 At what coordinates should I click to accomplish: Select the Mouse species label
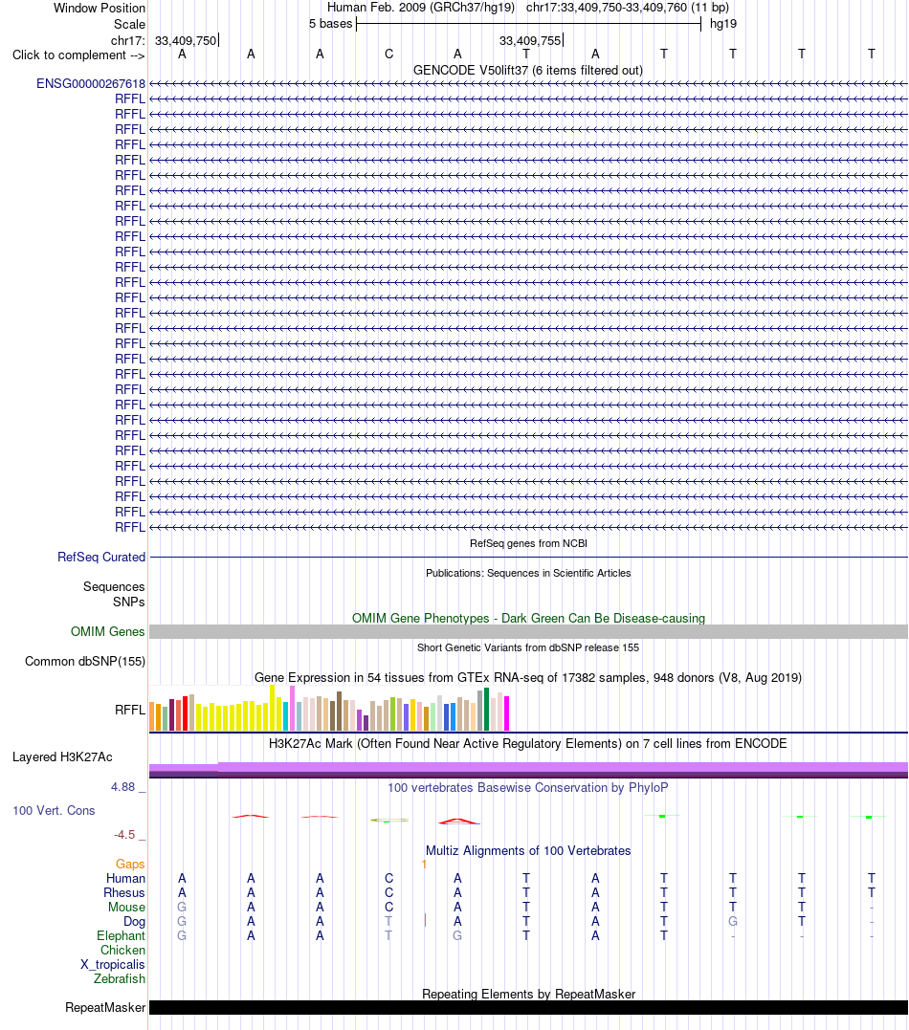[127, 908]
